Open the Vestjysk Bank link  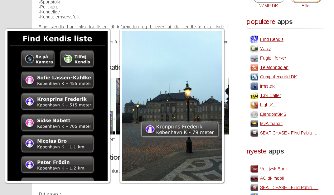pyautogui.click(x=274, y=169)
